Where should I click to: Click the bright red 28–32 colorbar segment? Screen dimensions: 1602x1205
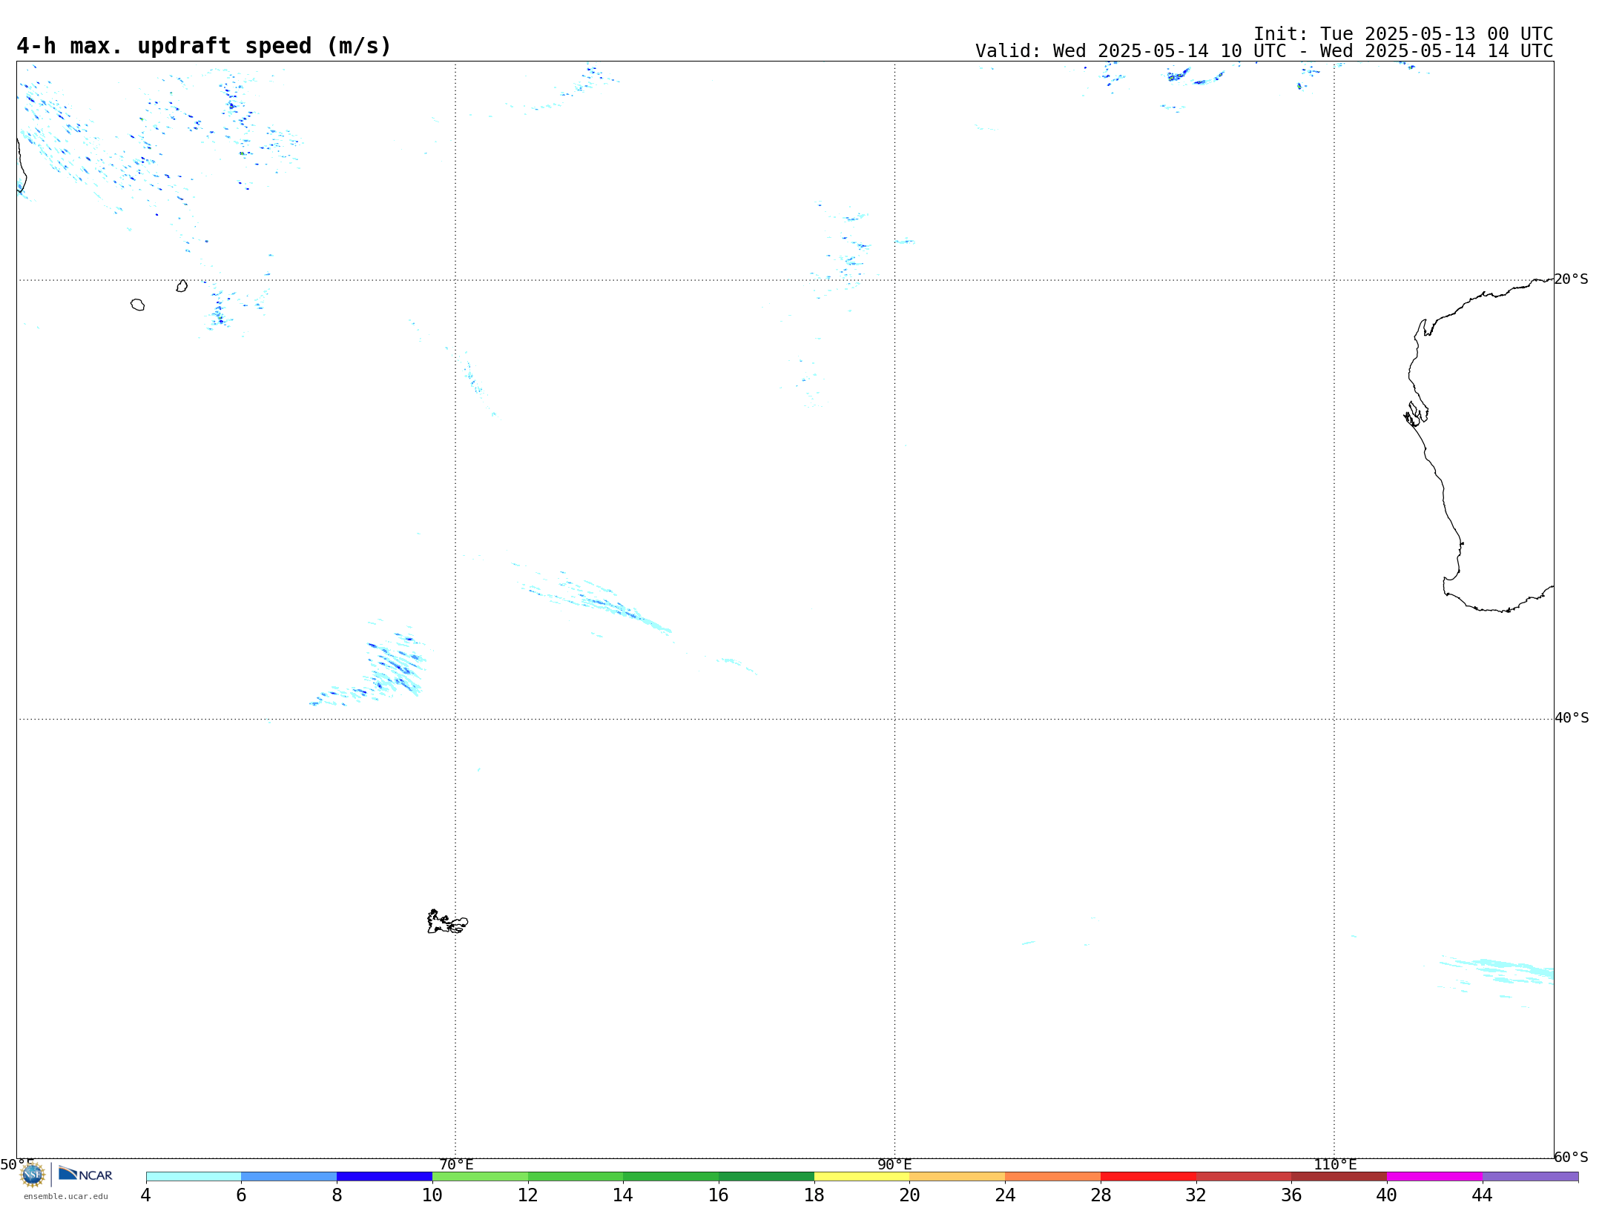(1148, 1176)
